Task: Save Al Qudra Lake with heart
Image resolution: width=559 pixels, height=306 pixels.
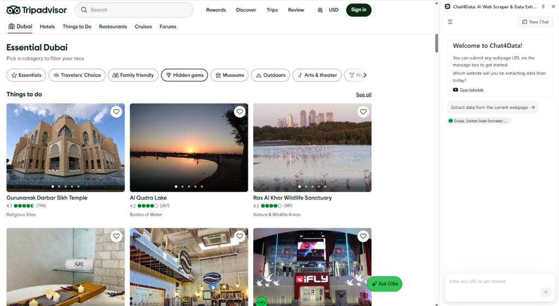Action: (240, 112)
